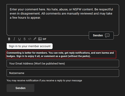
Task: Apply strikethrough formatting
Action: click(x=24, y=39)
